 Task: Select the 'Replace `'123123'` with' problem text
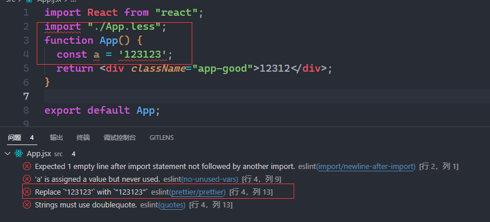tap(91, 192)
